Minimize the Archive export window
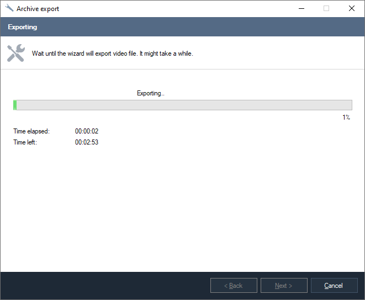Screen dimensions: 365x300 [x=301, y=8]
